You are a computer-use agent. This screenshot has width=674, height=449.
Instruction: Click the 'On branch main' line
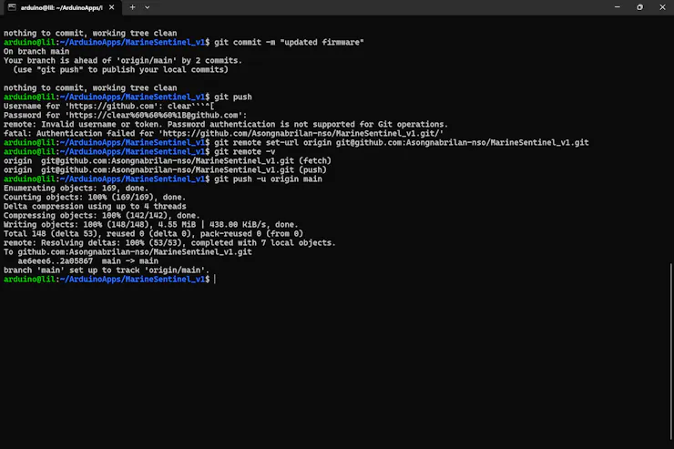(36, 52)
